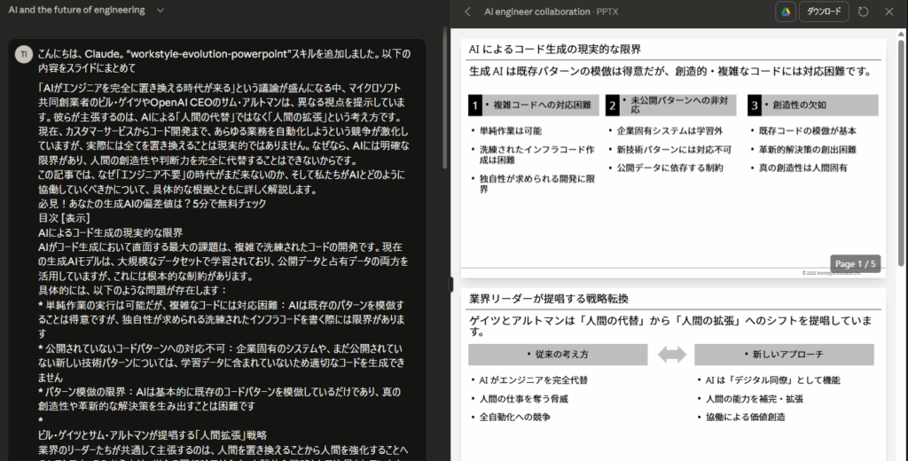Close the file preview panel
This screenshot has width=908, height=461.
tap(889, 12)
